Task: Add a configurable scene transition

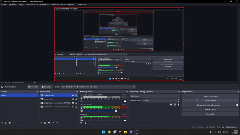Action: click(171, 105)
